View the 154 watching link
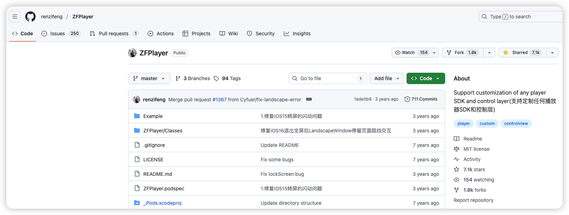Viewport: 569px width, 215px height. coord(474,180)
